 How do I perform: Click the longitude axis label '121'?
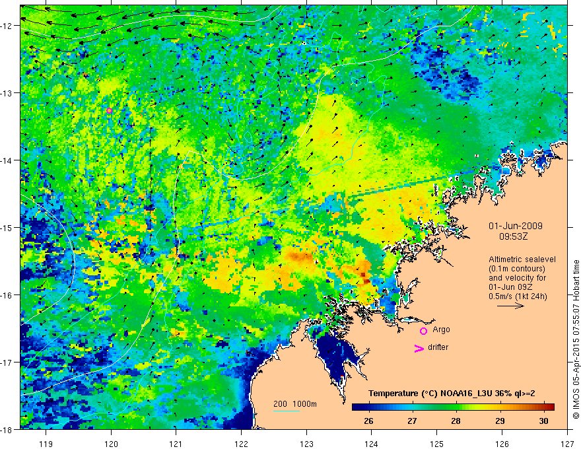pyautogui.click(x=176, y=444)
